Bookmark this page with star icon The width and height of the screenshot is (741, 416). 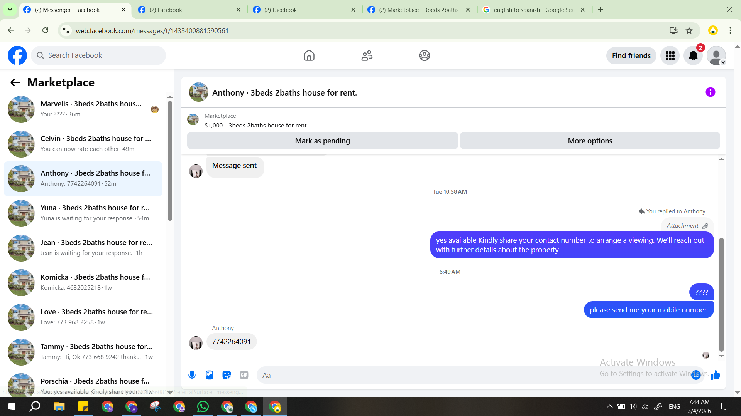689,30
